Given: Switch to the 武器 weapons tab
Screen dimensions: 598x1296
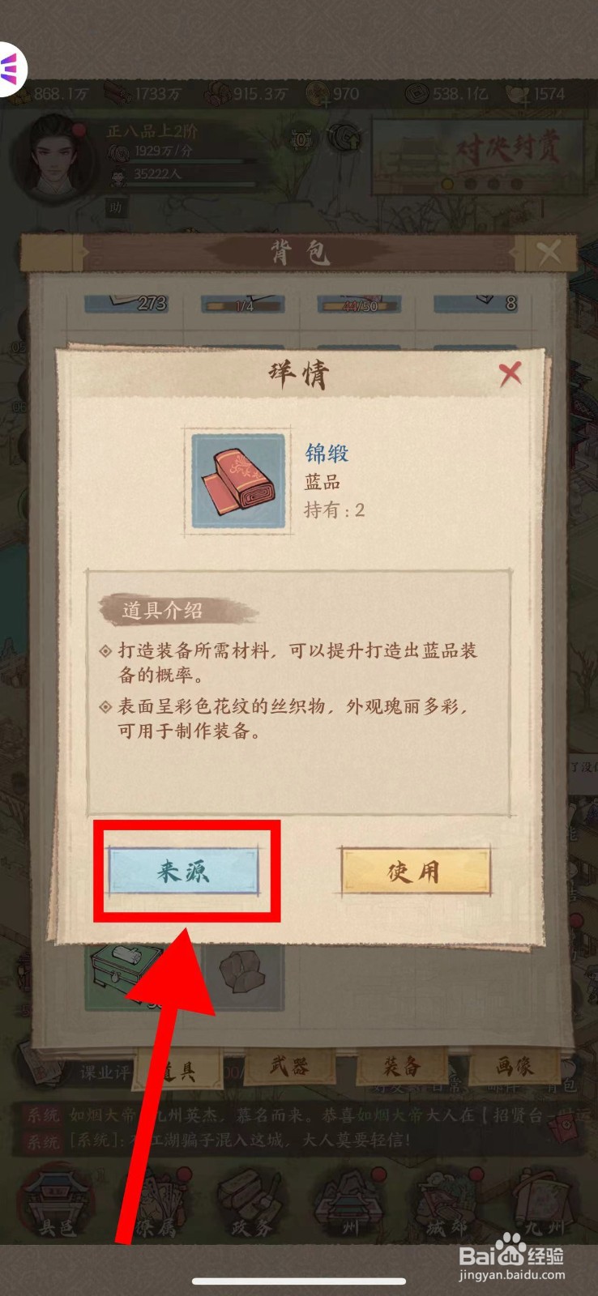Looking at the screenshot, I should (289, 1067).
